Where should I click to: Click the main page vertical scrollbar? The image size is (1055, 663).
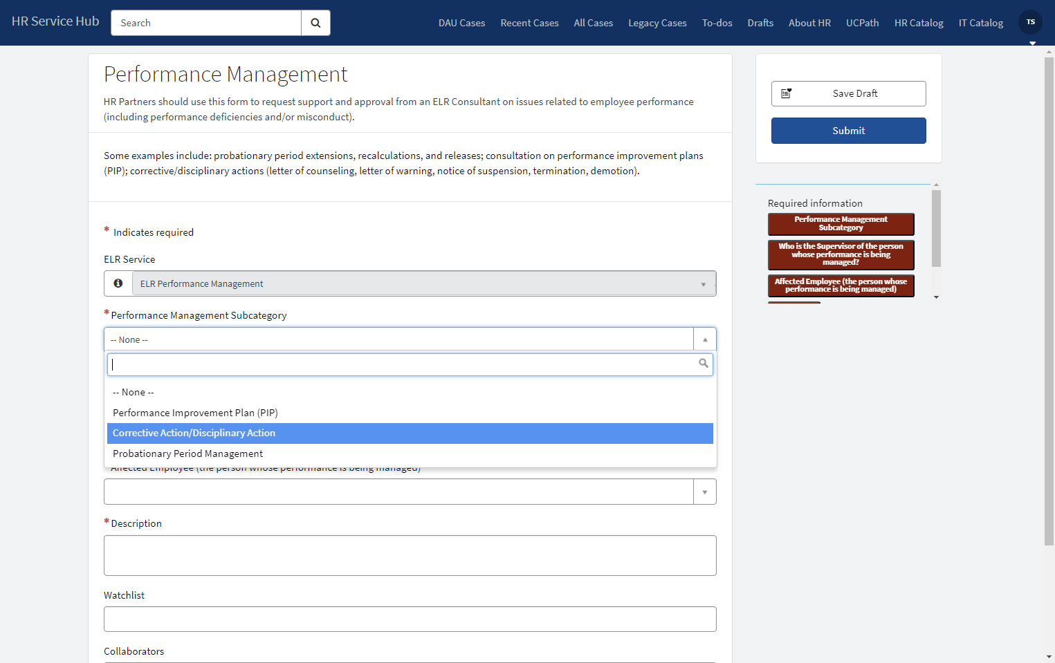click(1049, 301)
